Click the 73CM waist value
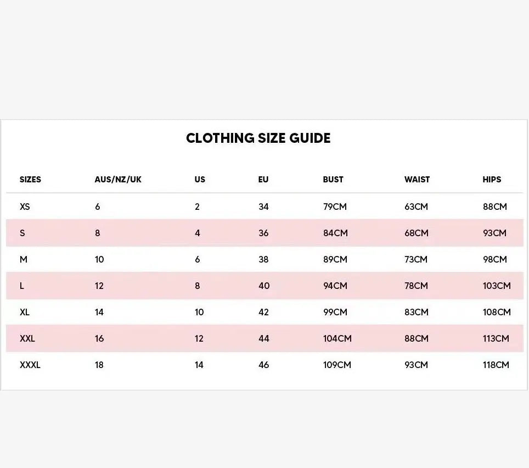This screenshot has width=529, height=468. 416,260
